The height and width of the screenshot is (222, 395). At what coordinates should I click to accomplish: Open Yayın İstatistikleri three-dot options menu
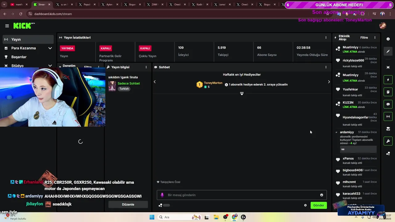326,38
